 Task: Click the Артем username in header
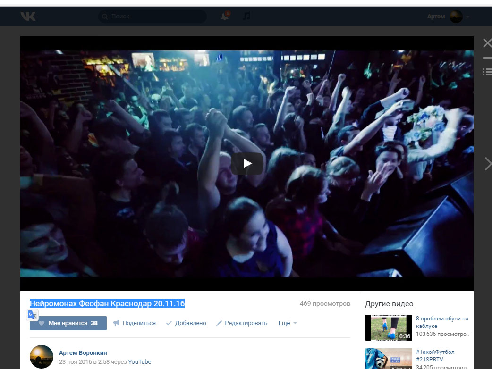point(436,17)
